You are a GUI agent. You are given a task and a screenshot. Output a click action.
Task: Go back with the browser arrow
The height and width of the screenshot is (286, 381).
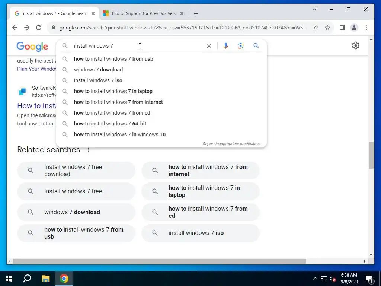click(x=15, y=28)
